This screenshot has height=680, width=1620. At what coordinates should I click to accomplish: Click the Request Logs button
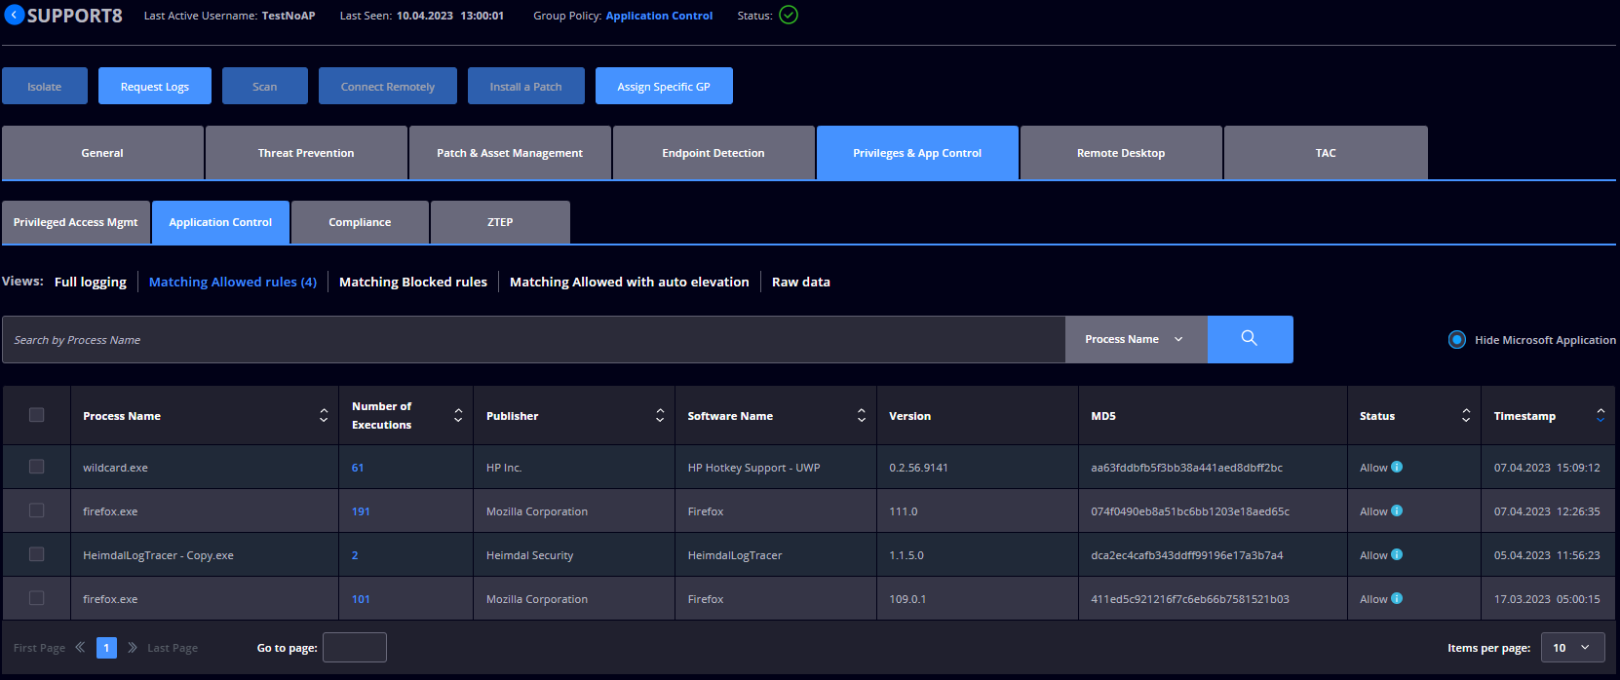pyautogui.click(x=155, y=86)
